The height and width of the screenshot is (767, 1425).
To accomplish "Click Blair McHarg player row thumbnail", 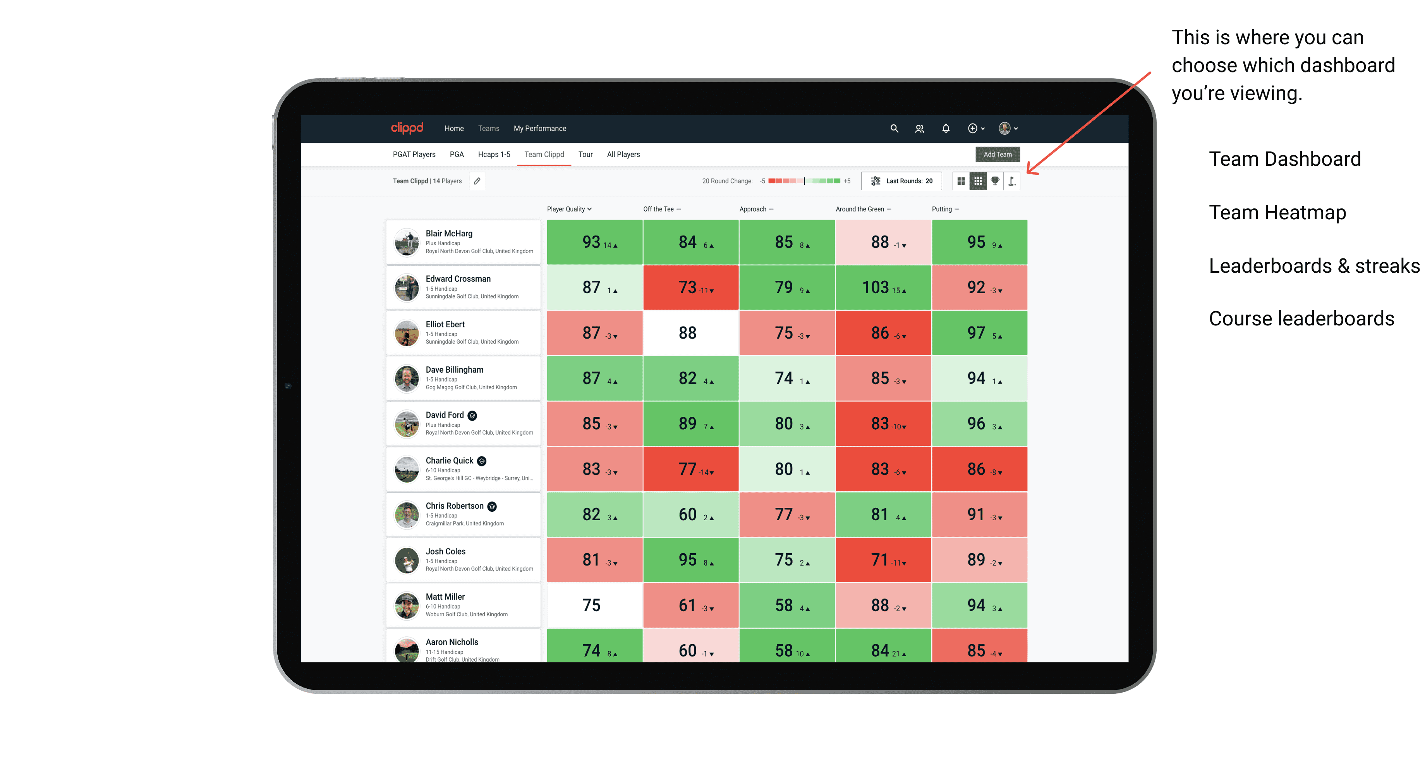I will [408, 244].
